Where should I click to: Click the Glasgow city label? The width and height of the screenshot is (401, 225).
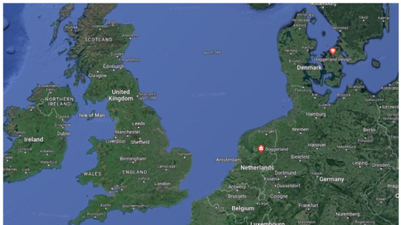click(97, 76)
